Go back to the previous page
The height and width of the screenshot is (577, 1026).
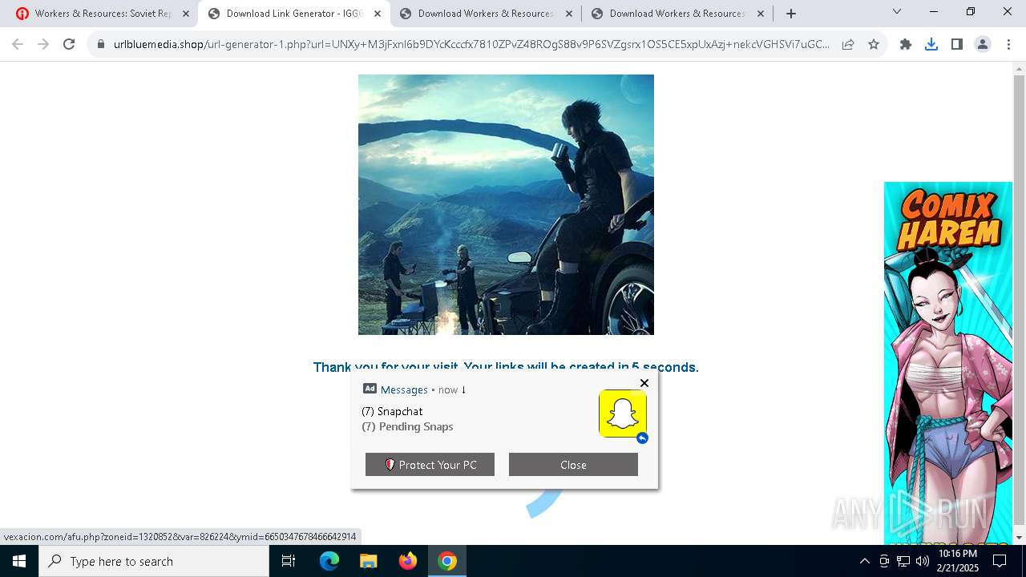18,45
